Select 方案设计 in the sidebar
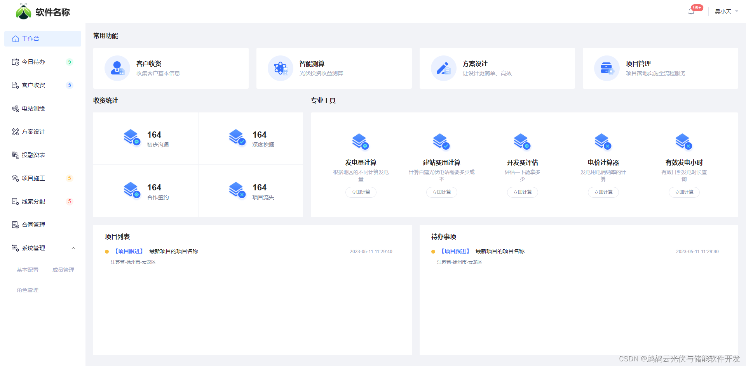The height and width of the screenshot is (366, 746). coord(43,132)
